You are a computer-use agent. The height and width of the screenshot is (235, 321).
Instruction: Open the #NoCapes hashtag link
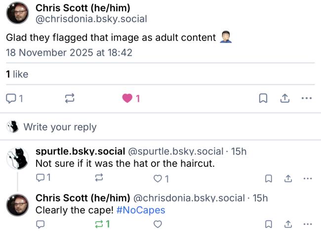141,210
